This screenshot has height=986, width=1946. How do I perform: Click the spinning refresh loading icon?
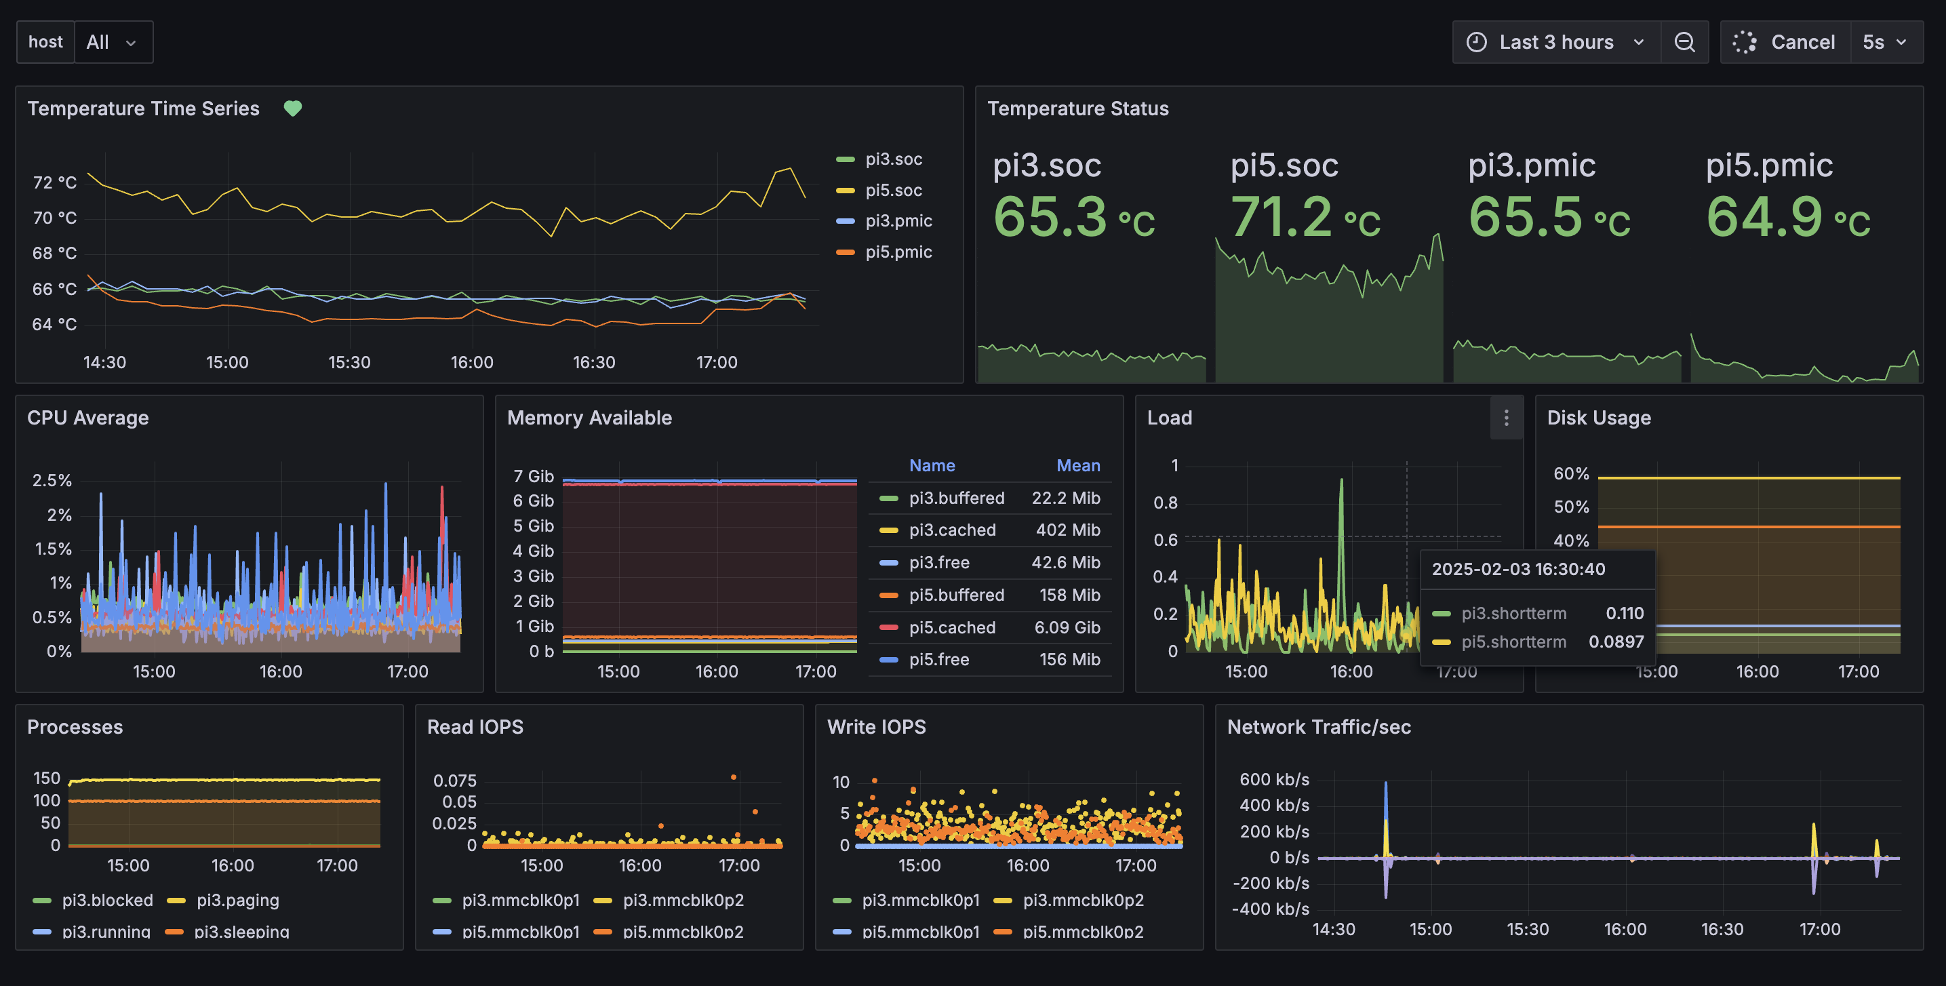click(1745, 42)
